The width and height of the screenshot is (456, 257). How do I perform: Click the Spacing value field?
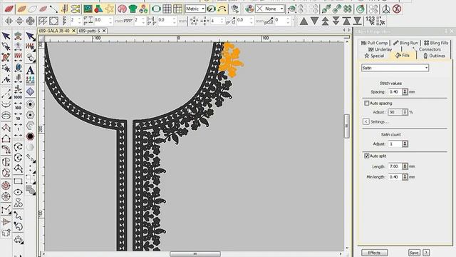point(395,92)
